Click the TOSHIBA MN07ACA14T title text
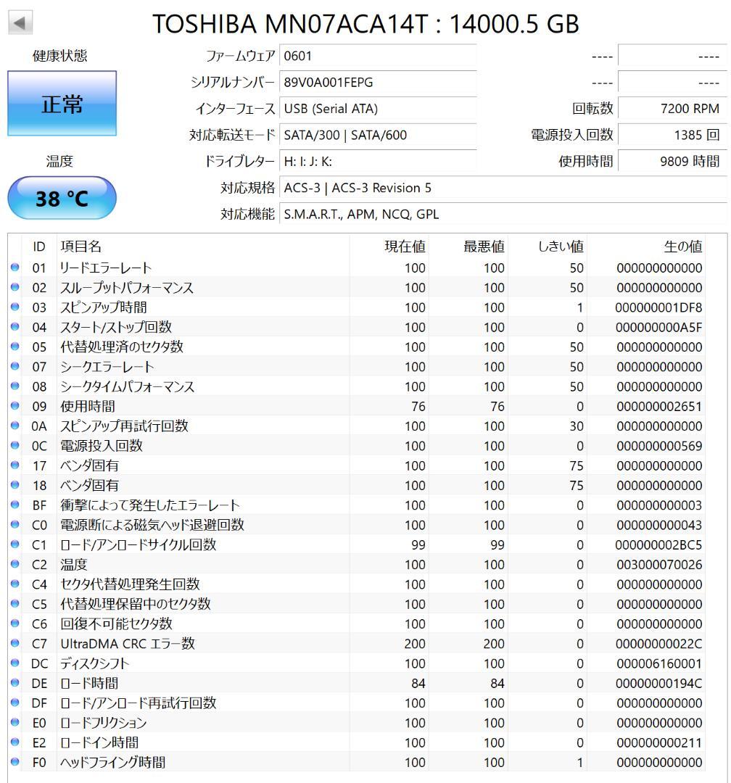 [365, 23]
